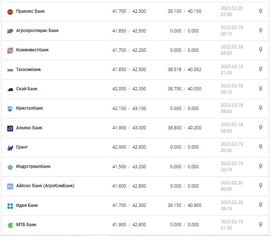Click the МТБ Банк name link
The height and width of the screenshot is (236, 271).
tap(26, 225)
